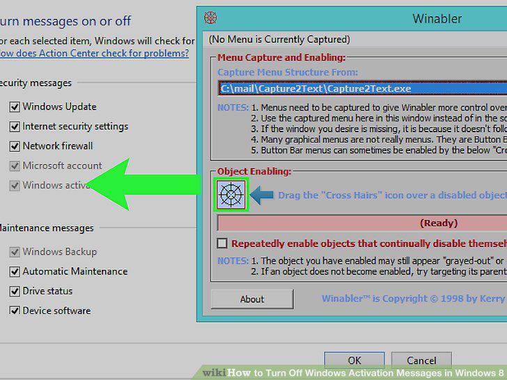Viewport: 507px width, 380px height.
Task: Click the OK button
Action: click(354, 360)
